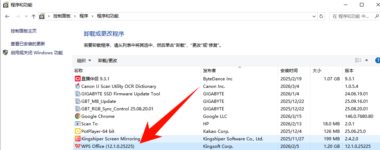Click the Programs and Features title bar icon

[x=6, y=5]
